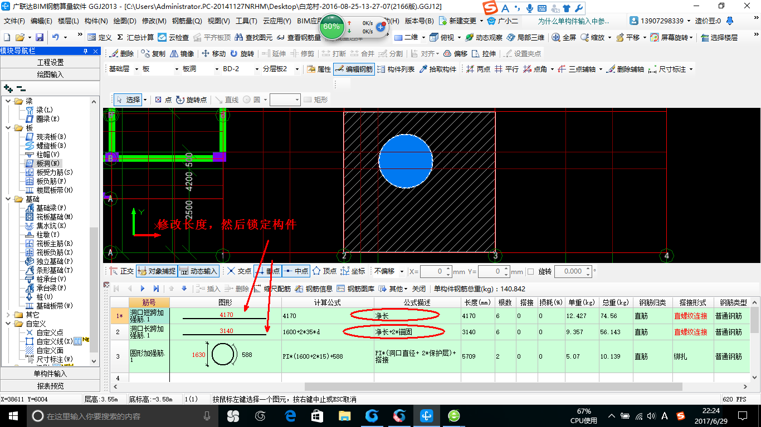
Task: Select 平行 parallel axis tool
Action: coord(507,69)
